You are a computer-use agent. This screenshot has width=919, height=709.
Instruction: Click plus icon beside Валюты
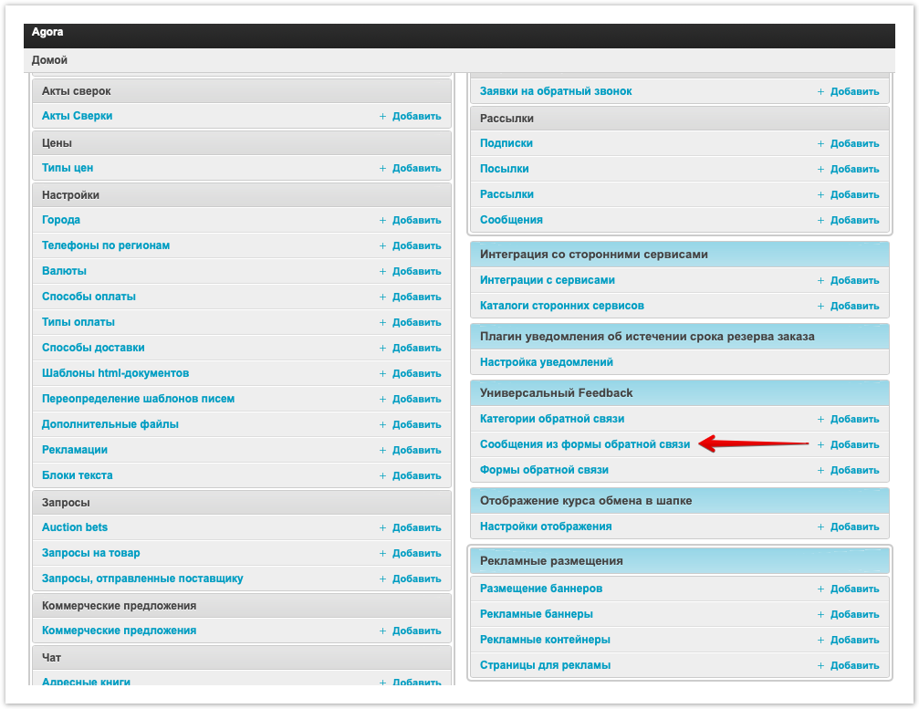click(x=382, y=271)
